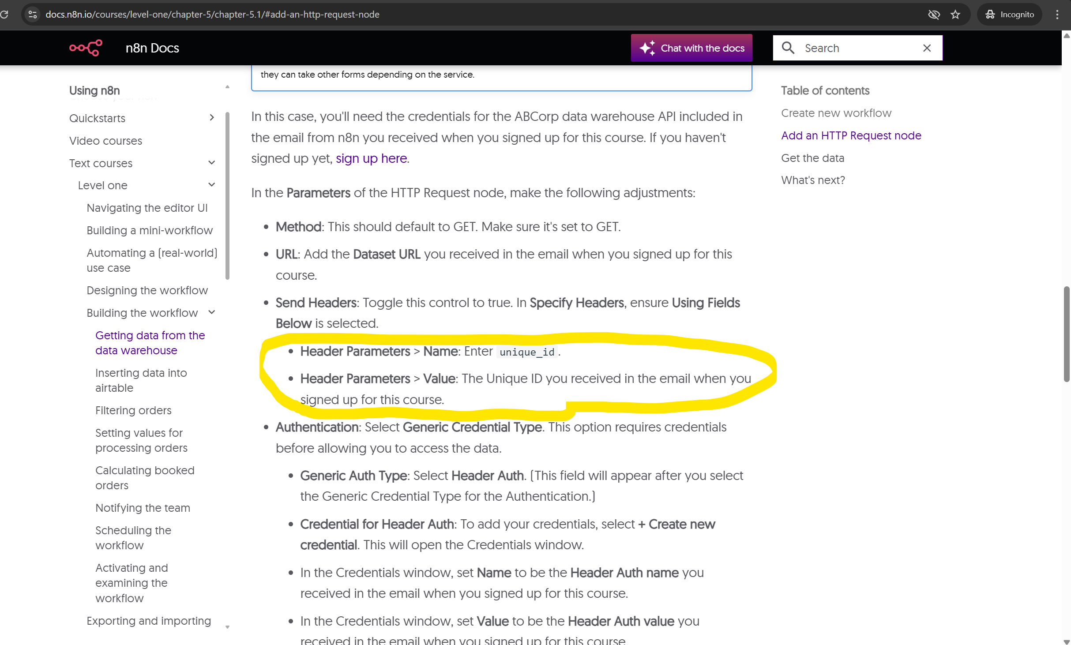Bookmark this page with star icon
This screenshot has width=1071, height=645.
click(955, 15)
